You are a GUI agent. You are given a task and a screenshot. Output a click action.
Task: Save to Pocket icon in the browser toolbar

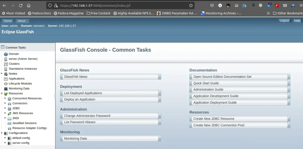pos(212,6)
